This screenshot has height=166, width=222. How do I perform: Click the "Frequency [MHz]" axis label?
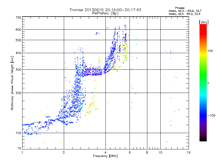(105, 156)
